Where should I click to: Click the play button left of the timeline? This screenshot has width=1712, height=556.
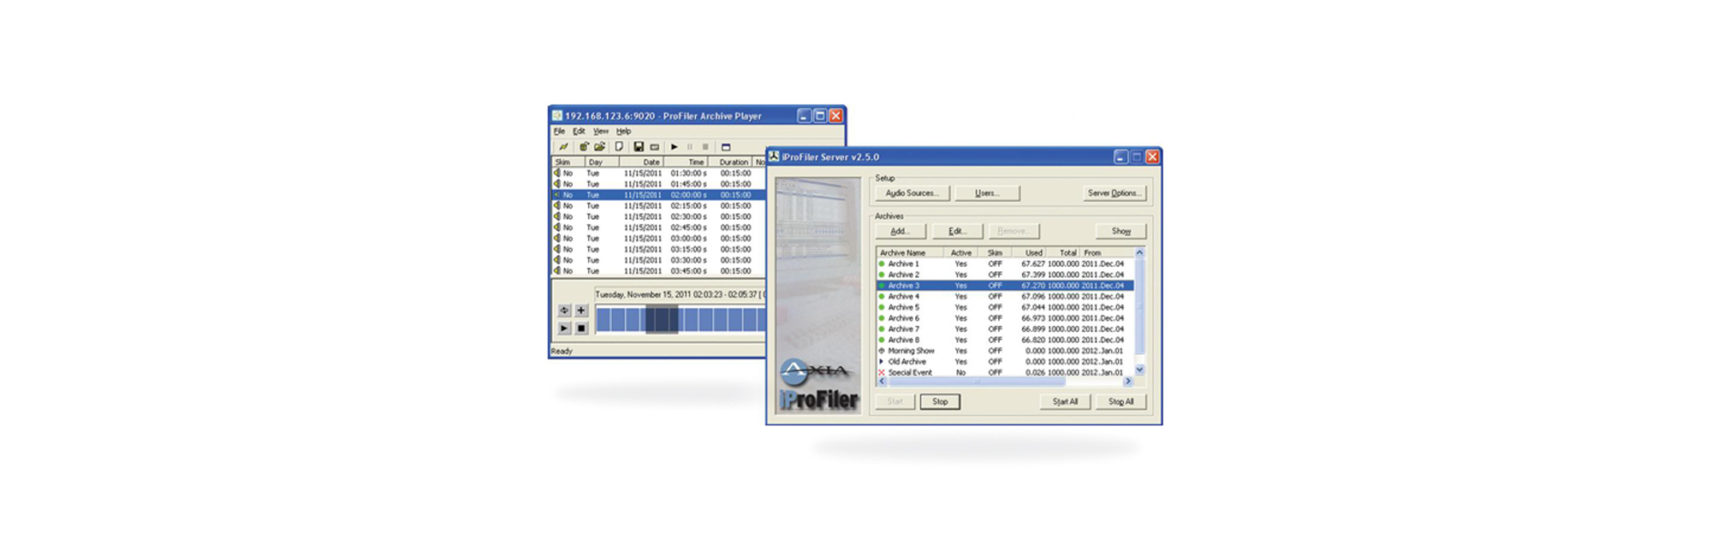pyautogui.click(x=564, y=328)
